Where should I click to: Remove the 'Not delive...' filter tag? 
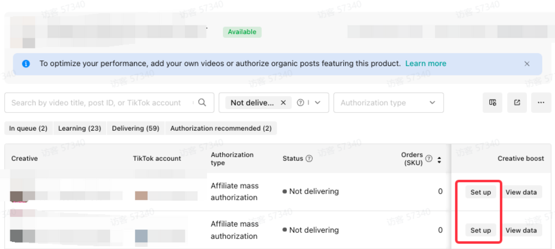(x=283, y=103)
